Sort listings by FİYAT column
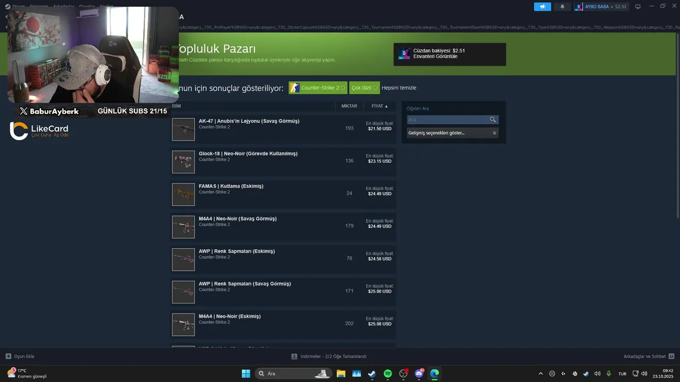This screenshot has width=680, height=382. (x=380, y=106)
